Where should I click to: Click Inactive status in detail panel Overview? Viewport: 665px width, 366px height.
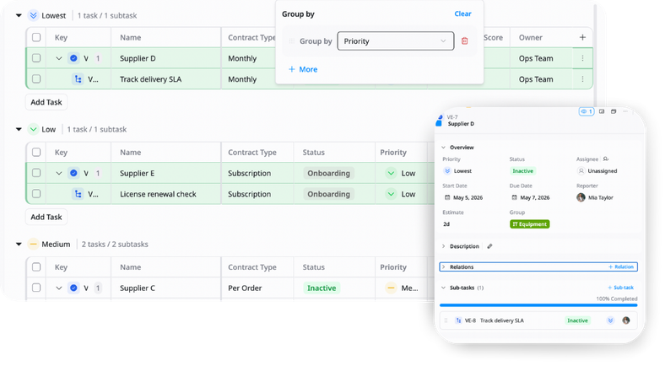pos(522,170)
